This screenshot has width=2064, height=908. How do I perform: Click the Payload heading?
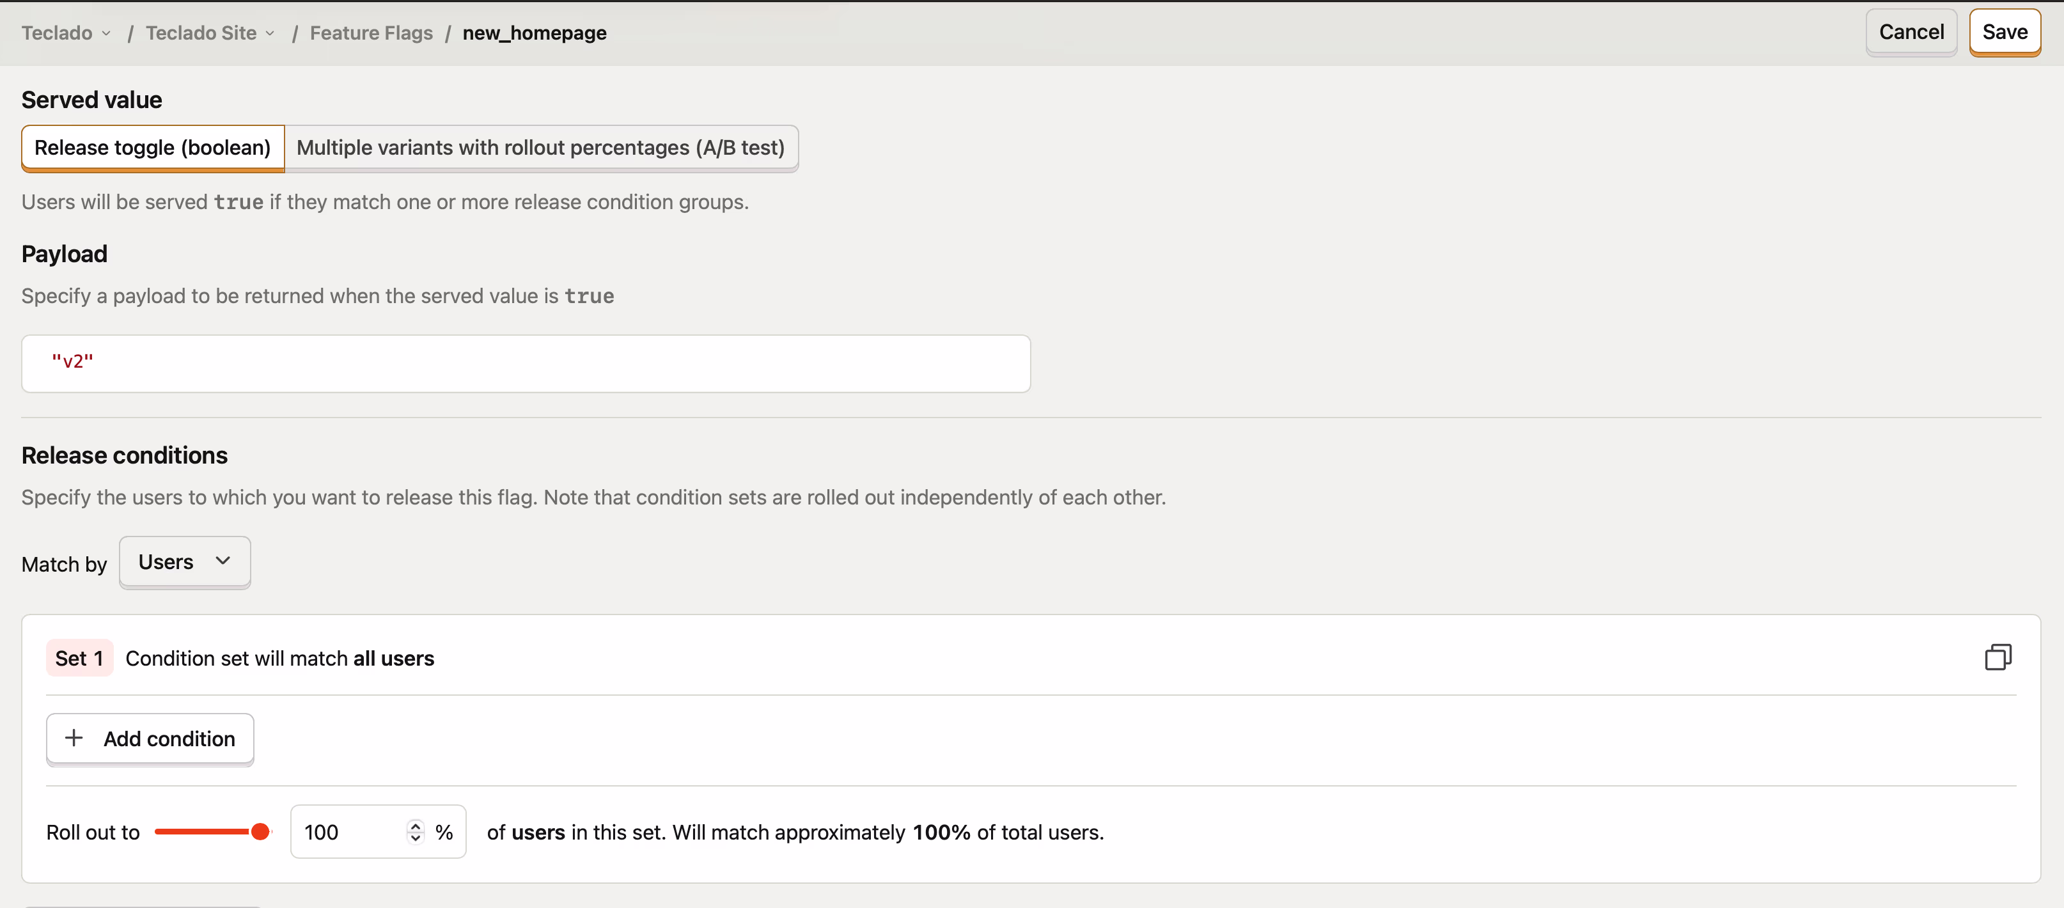click(x=64, y=253)
